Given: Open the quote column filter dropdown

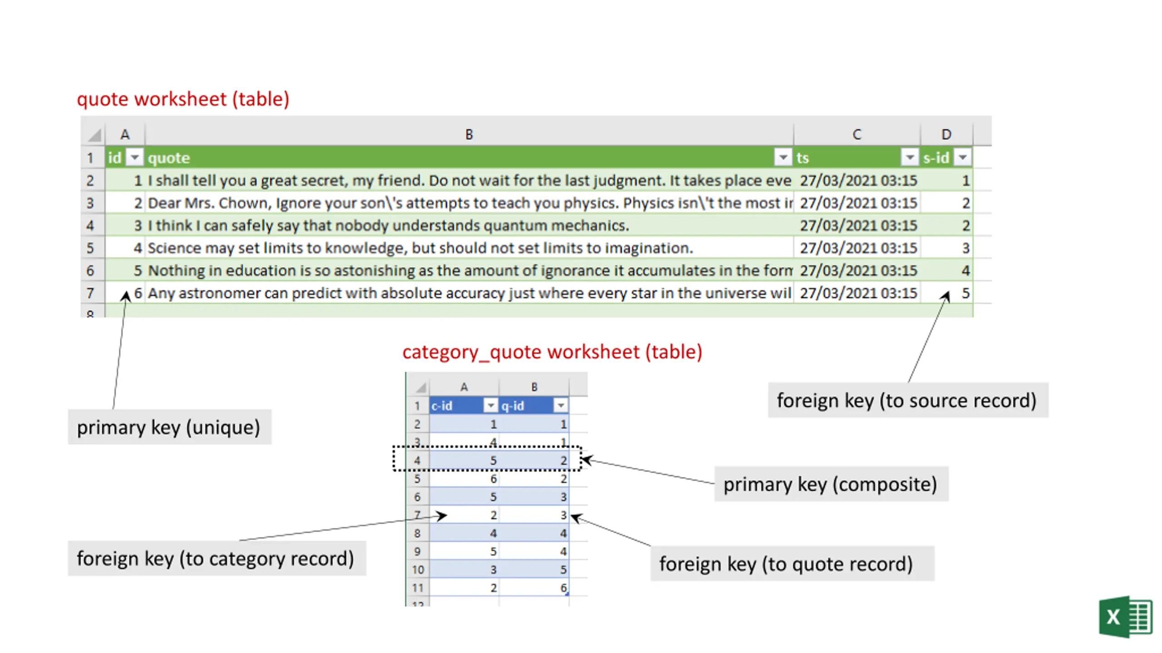Looking at the screenshot, I should [783, 157].
